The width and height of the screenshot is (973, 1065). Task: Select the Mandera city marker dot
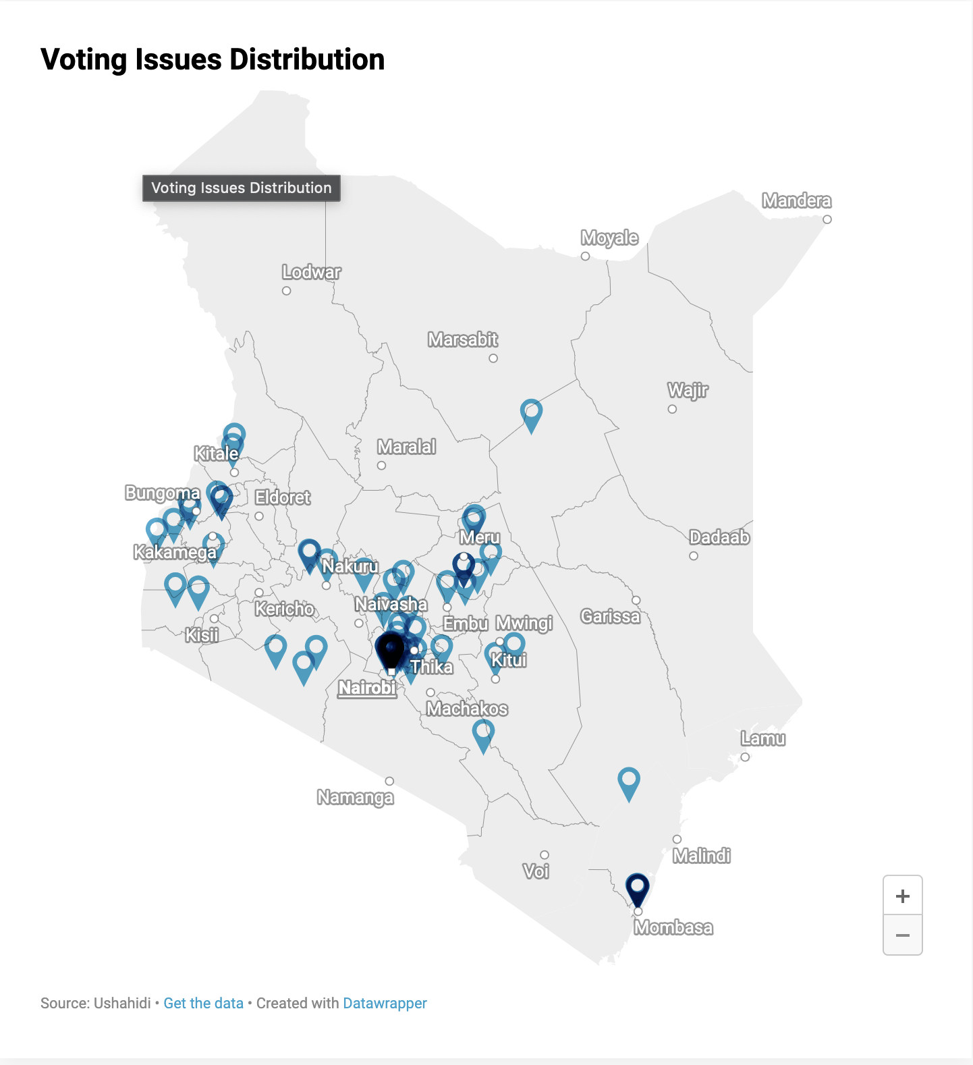[827, 219]
